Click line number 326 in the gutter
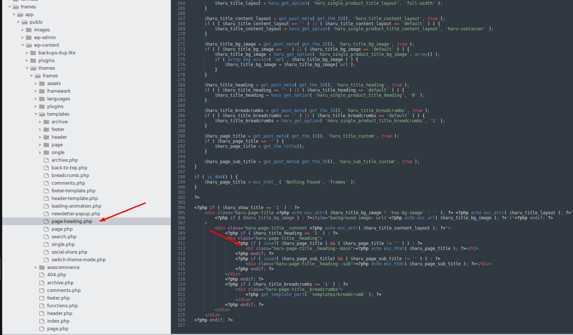Image resolution: width=573 pixels, height=335 pixels. 181,320
